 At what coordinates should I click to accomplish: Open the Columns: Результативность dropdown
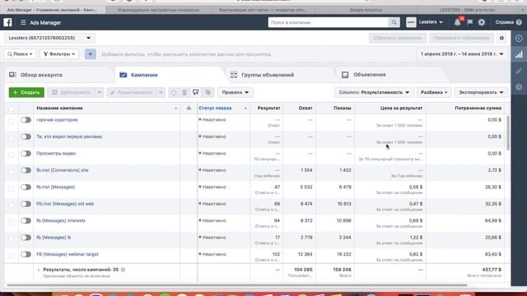click(x=374, y=92)
